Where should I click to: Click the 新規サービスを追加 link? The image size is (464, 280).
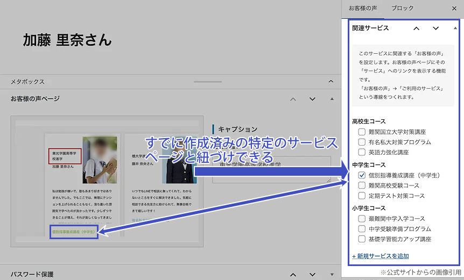pyautogui.click(x=380, y=256)
